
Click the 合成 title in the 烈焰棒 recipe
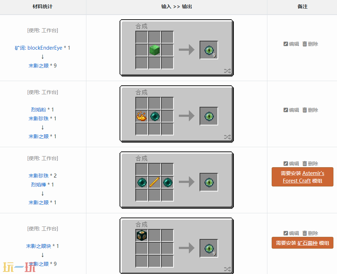tap(141, 158)
